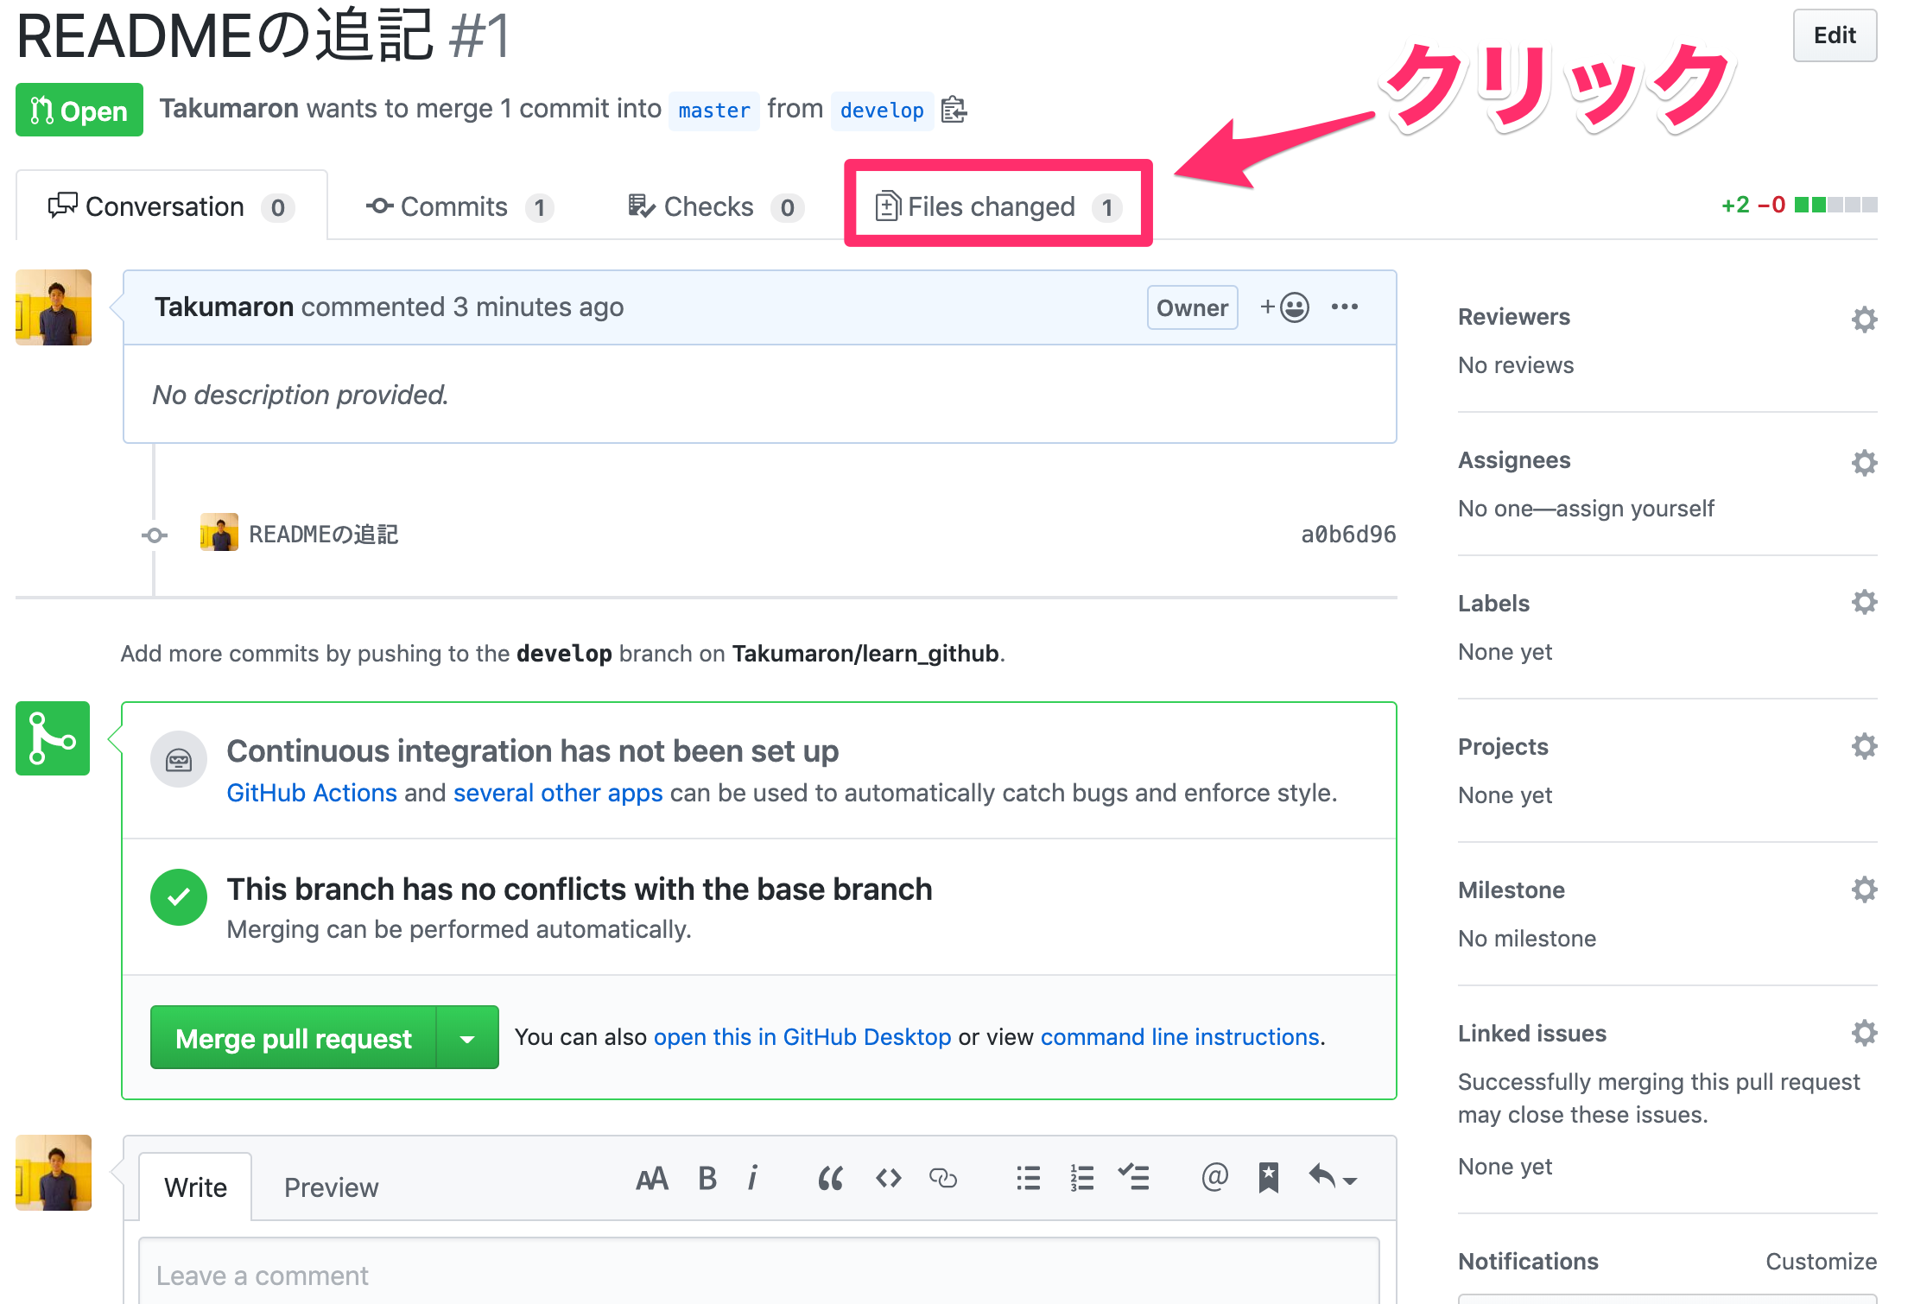
Task: Open the saved replies dropdown arrow
Action: click(1333, 1177)
